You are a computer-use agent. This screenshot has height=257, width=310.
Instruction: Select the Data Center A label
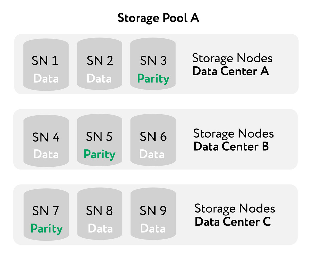(230, 71)
